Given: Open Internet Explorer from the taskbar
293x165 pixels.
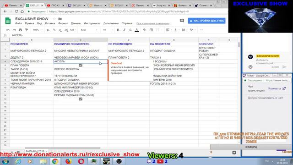Looking at the screenshot, I should [18, 161].
